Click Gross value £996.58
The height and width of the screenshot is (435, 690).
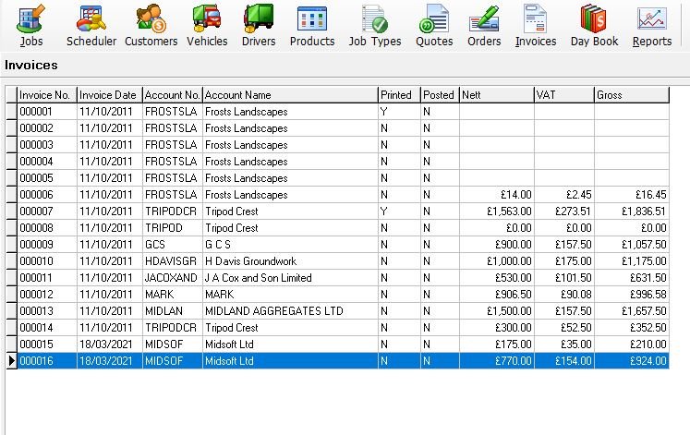(632, 295)
